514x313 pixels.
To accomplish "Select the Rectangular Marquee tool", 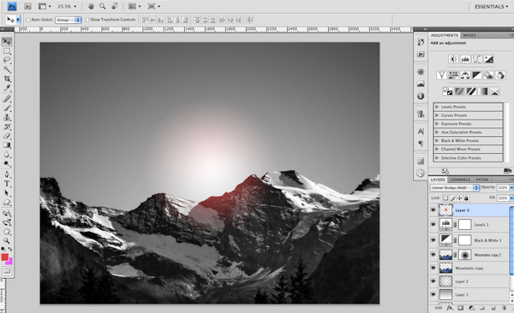I will [x=7, y=51].
